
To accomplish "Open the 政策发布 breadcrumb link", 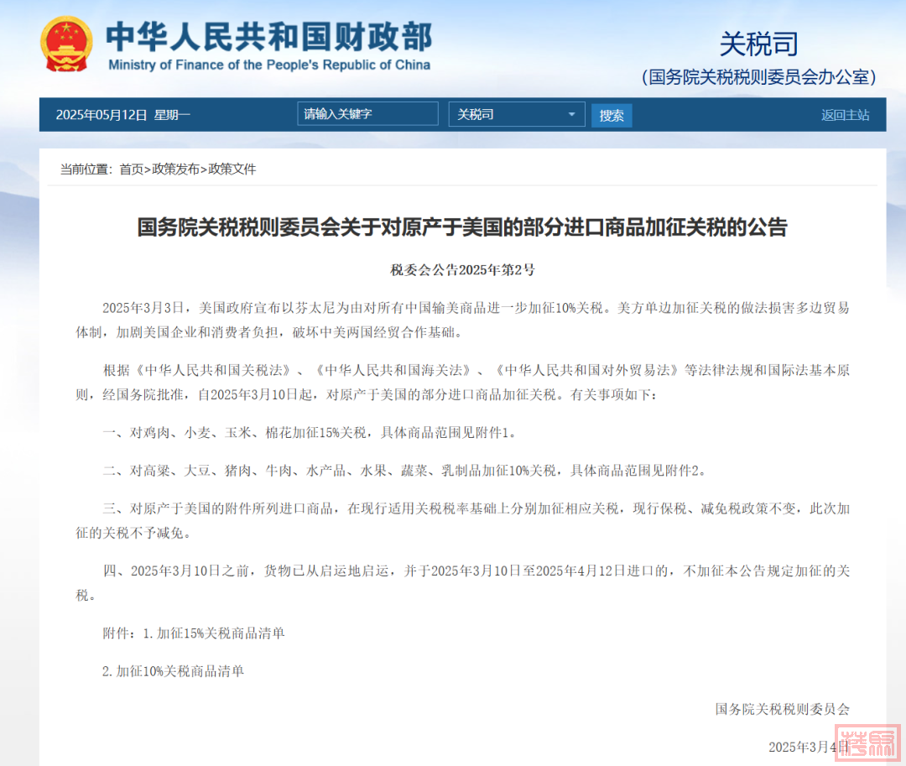I will 175,169.
